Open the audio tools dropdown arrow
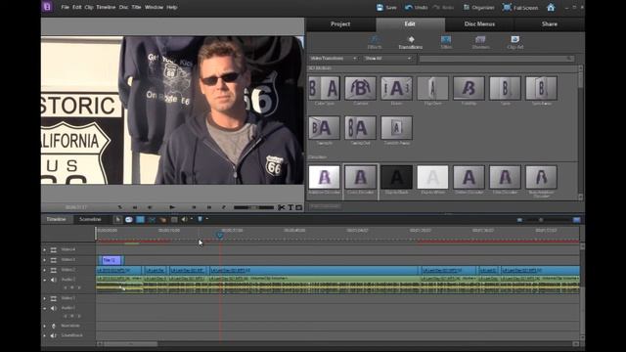 click(192, 219)
